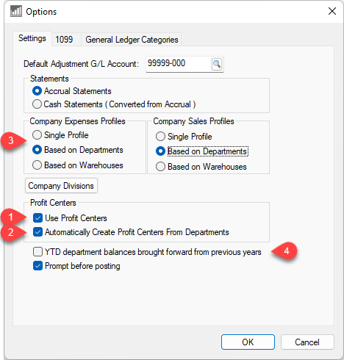Click the Options window chart icon
This screenshot has width=344, height=360.
[x=16, y=11]
